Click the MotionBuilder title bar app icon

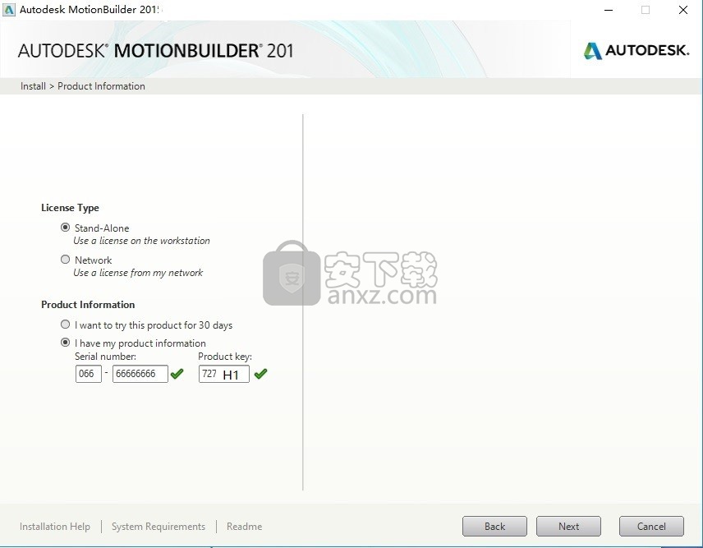click(8, 9)
